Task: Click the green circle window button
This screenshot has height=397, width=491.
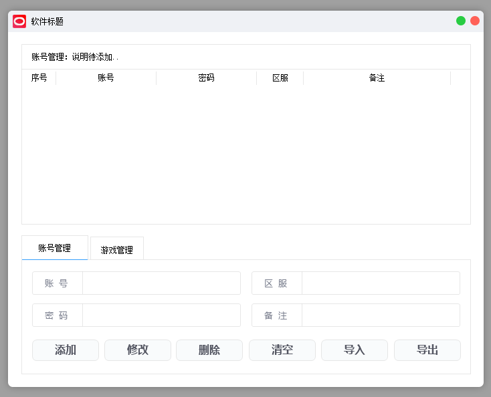Action: 461,21
